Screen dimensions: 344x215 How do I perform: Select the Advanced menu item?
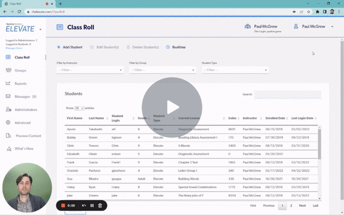point(22,122)
